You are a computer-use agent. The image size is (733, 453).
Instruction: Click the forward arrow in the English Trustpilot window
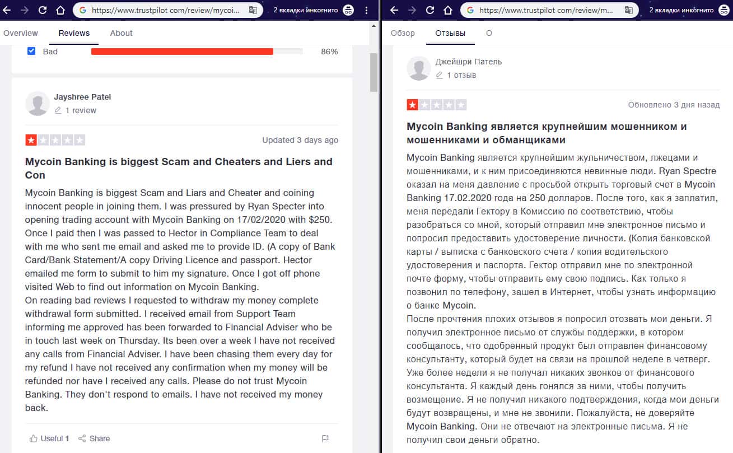pos(24,10)
